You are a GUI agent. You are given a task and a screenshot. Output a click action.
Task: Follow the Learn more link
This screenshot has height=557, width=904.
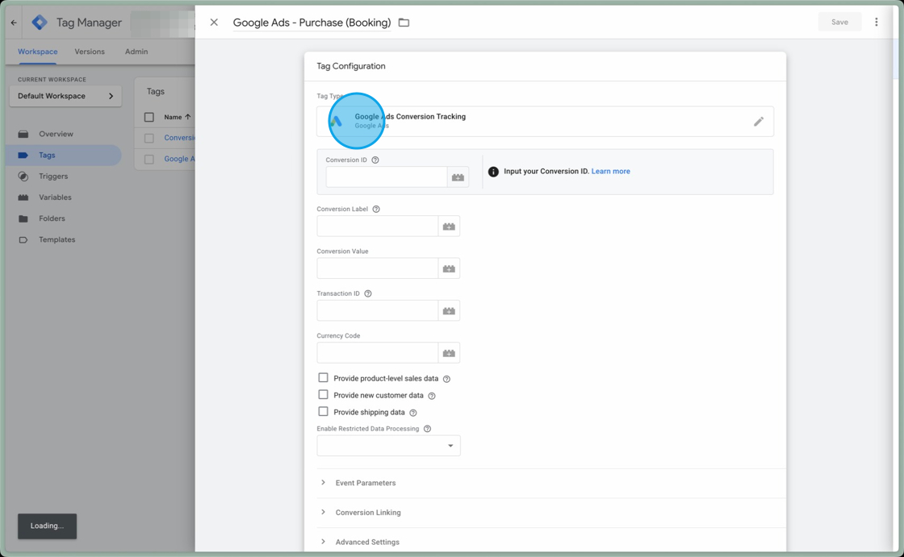(x=610, y=172)
